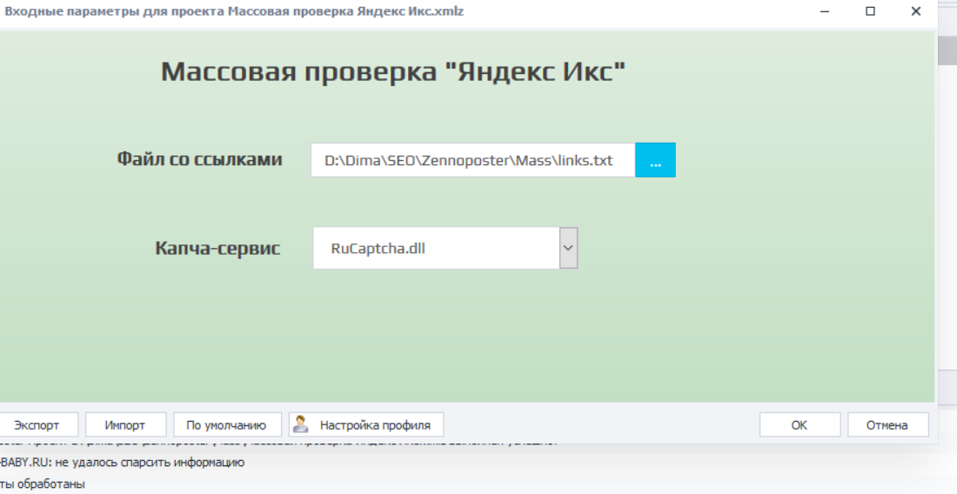
Task: Open Настройка профиля settings
Action: click(366, 425)
